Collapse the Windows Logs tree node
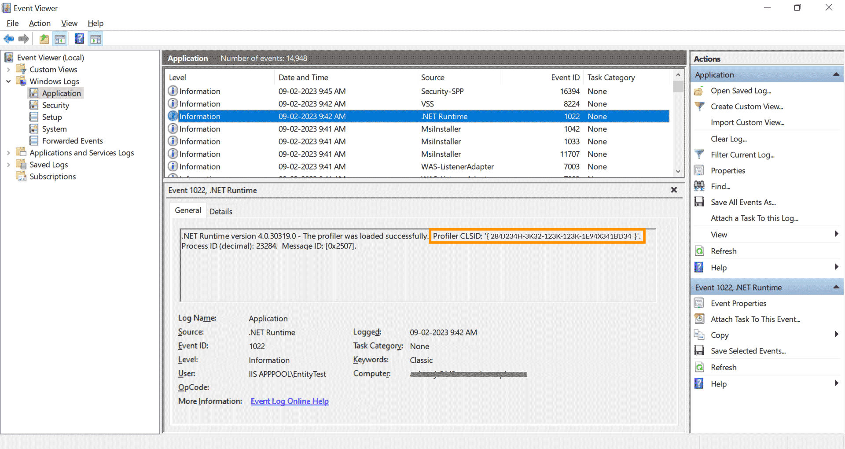845x449 pixels. pos(8,81)
